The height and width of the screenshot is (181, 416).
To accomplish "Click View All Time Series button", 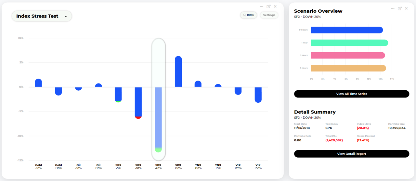I will 352,94.
